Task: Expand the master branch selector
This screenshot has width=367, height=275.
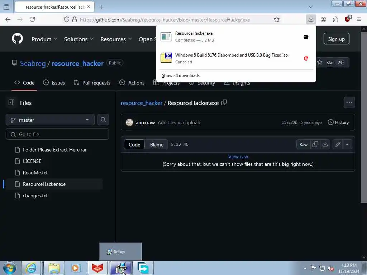Action: 50,120
